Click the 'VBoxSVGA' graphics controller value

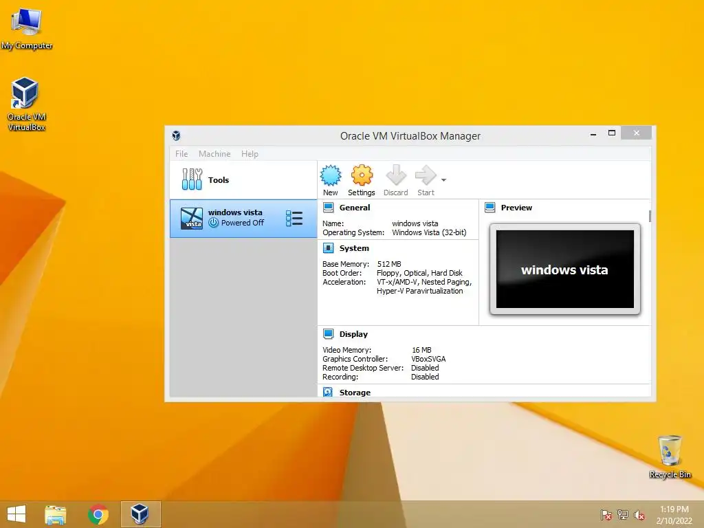pos(428,359)
